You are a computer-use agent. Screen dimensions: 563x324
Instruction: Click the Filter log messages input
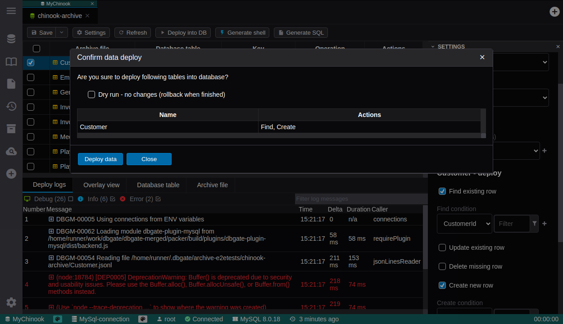pyautogui.click(x=360, y=199)
